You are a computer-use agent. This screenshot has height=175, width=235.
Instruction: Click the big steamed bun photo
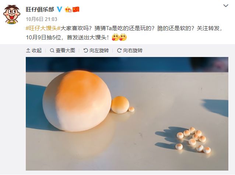(127, 114)
